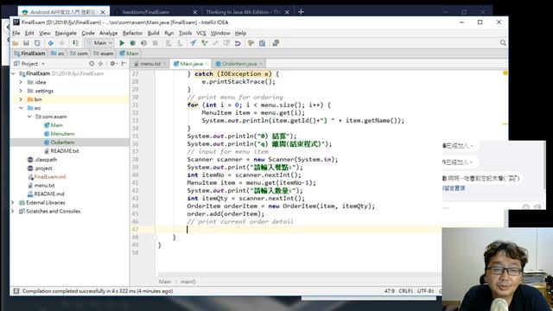Screen dimensions: 553x311
Task: Click the Synchronize refresh toolbar icon
Action: [37, 43]
